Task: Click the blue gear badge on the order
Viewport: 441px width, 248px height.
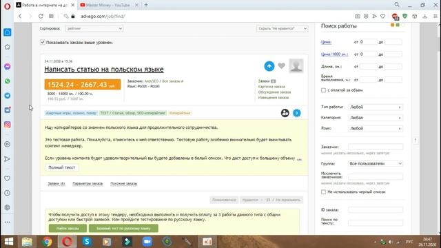Action: click(297, 113)
